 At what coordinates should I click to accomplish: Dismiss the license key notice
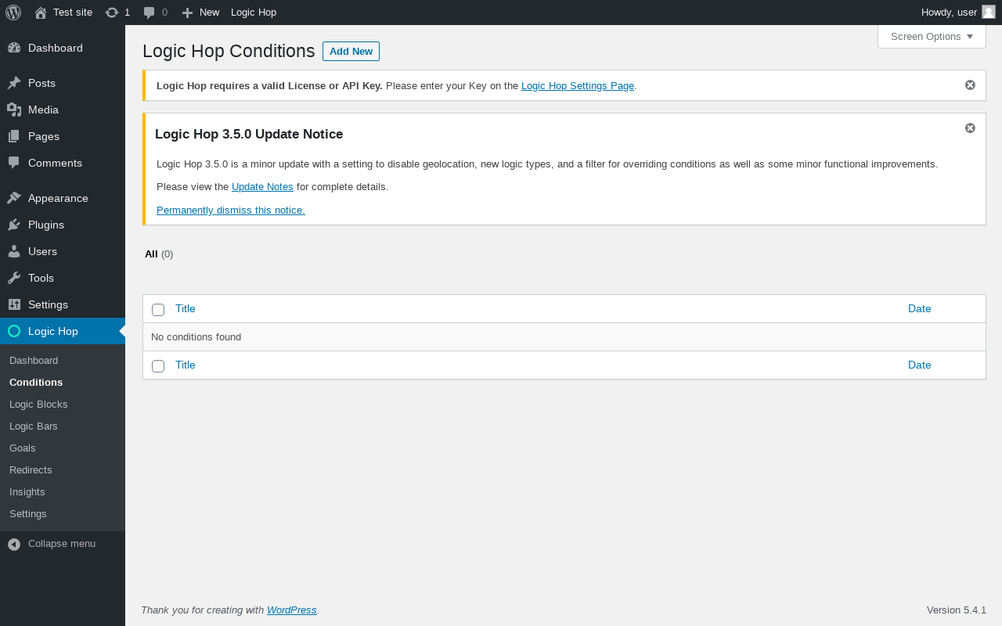(x=970, y=85)
